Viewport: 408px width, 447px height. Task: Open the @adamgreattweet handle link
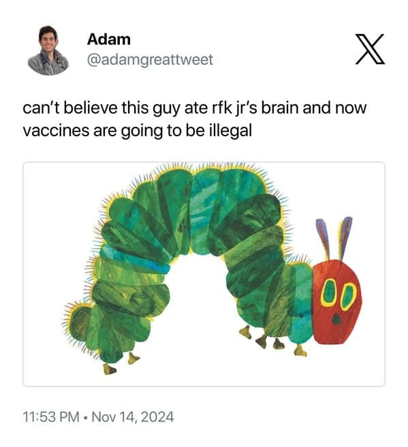pos(150,59)
